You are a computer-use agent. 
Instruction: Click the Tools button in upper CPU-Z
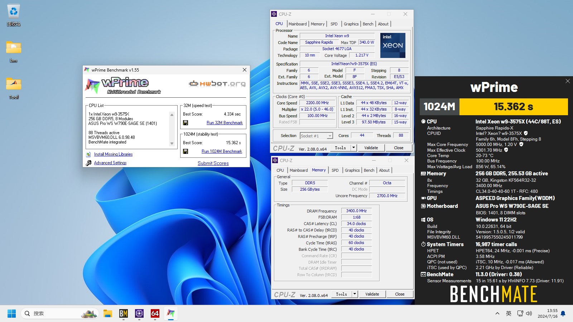[340, 148]
